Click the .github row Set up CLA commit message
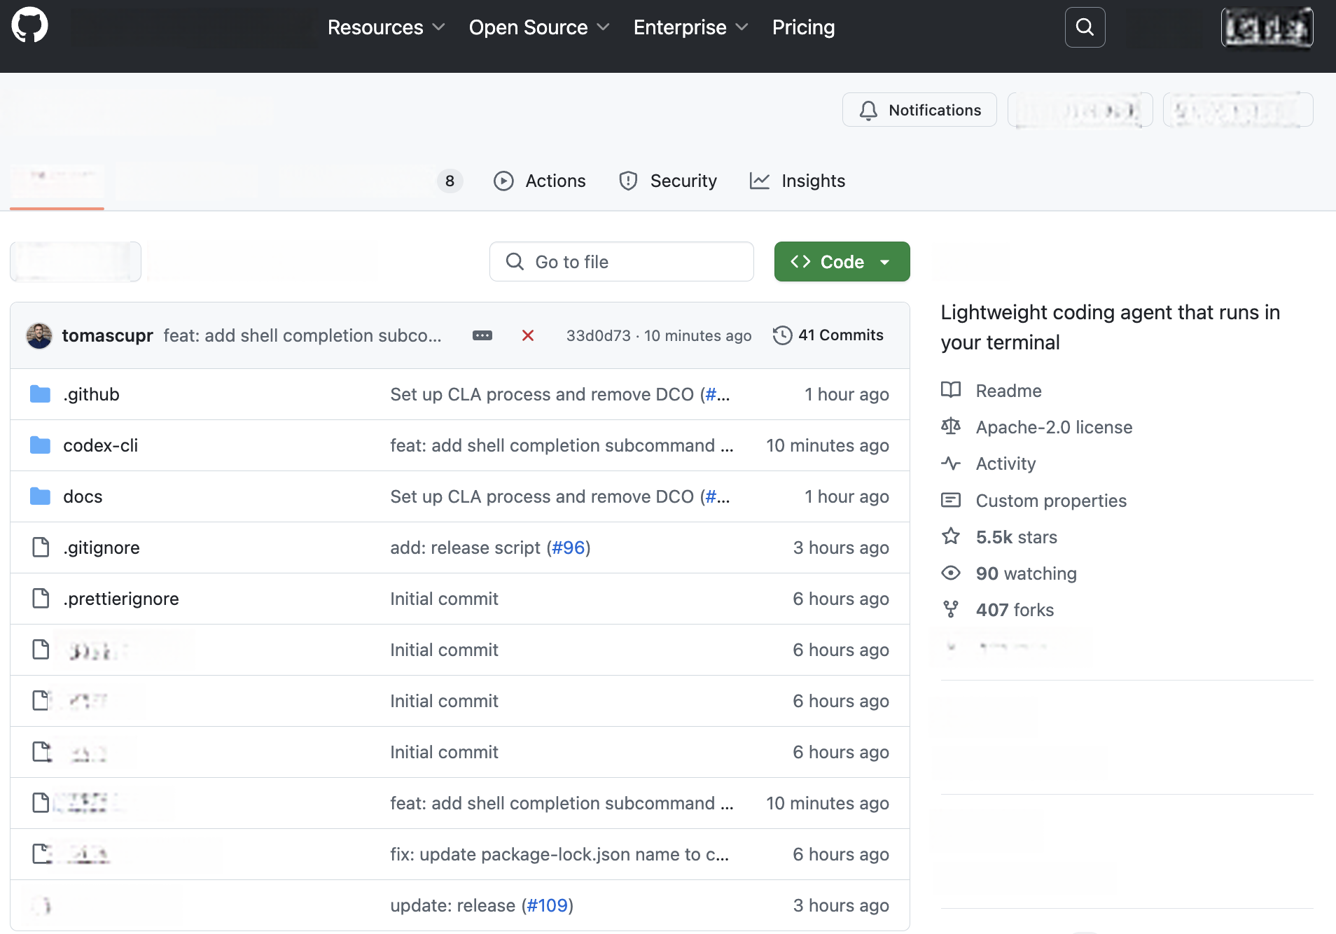1336x934 pixels. [x=560, y=394]
